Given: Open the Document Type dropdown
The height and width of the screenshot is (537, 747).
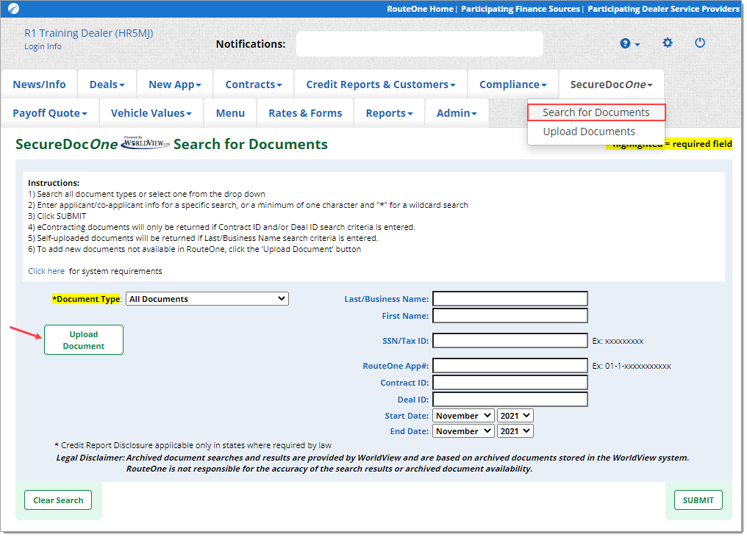Looking at the screenshot, I should coord(207,298).
